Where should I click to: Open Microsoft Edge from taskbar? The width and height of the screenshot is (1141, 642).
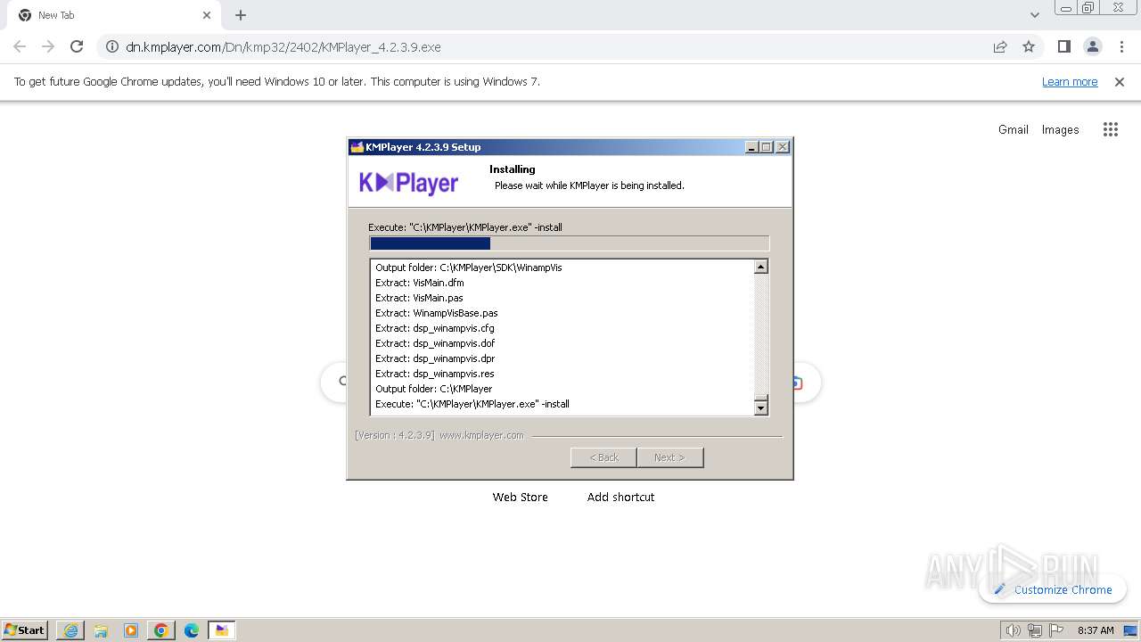point(192,630)
